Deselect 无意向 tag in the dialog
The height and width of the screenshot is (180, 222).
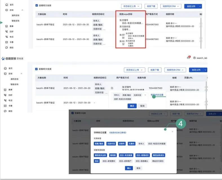pyautogui.click(x=132, y=144)
